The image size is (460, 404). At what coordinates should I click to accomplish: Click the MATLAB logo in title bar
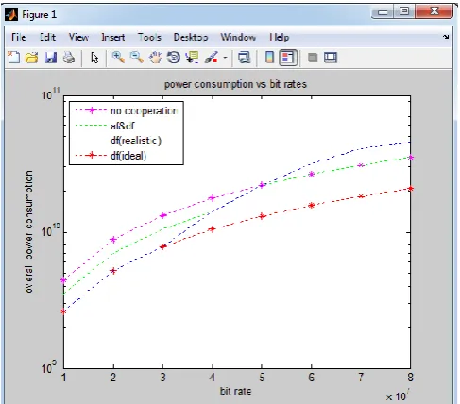point(11,15)
